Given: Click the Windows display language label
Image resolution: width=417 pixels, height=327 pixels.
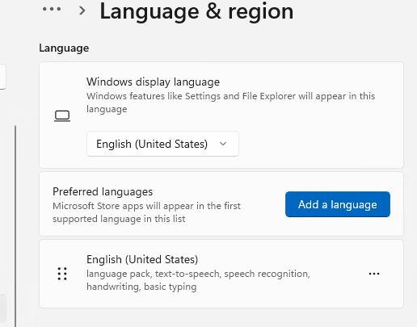Looking at the screenshot, I should 153,82.
